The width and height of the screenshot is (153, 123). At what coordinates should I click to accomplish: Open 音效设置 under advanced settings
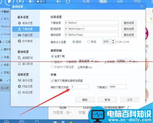tap(25, 80)
